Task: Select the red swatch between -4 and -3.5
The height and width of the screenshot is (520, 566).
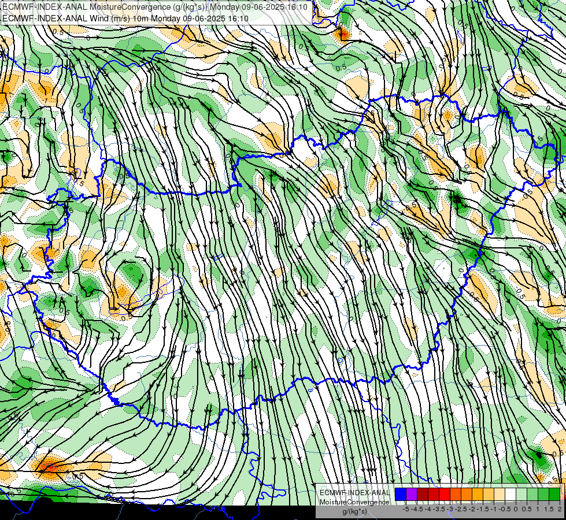Action: pyautogui.click(x=434, y=494)
